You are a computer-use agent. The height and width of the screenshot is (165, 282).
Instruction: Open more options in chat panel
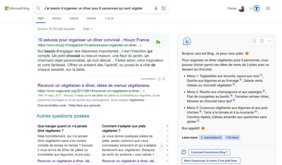269,41
